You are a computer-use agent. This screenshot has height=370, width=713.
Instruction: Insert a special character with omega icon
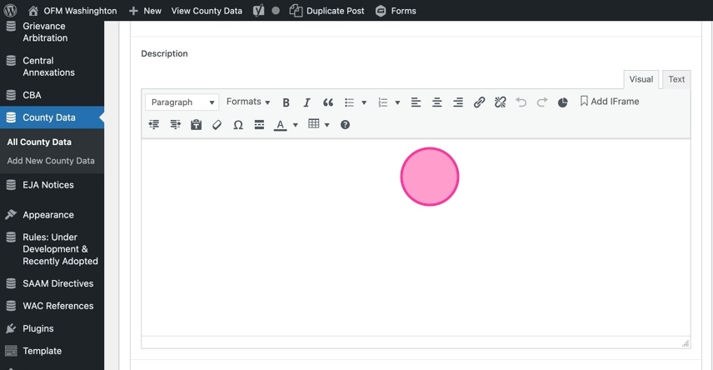[x=238, y=125]
